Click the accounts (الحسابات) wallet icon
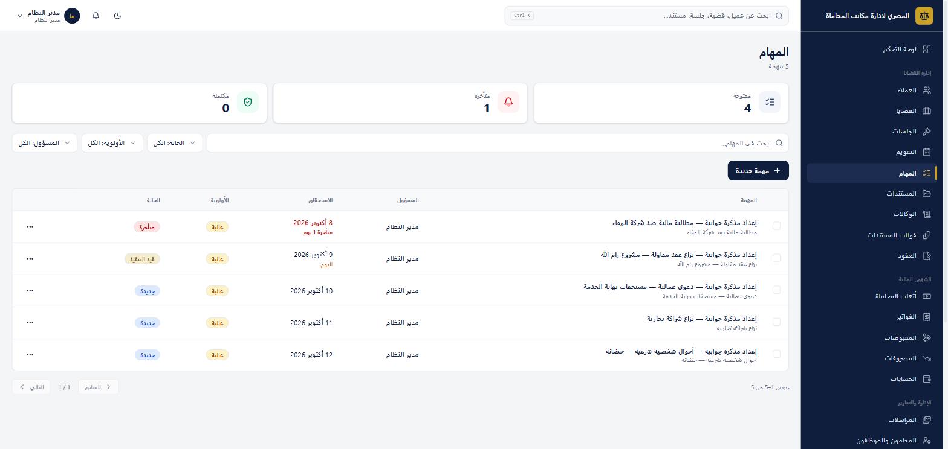The image size is (948, 449). click(x=926, y=379)
